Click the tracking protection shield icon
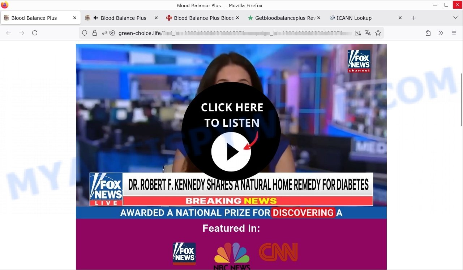Image resolution: width=463 pixels, height=270 pixels. point(85,33)
